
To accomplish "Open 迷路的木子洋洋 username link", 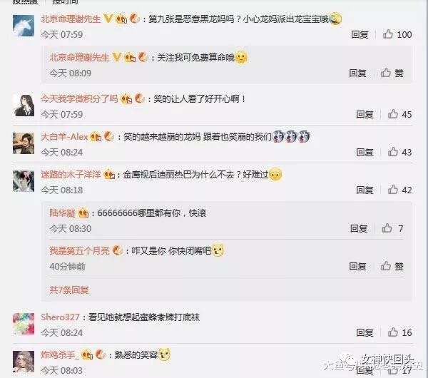I will 71,175.
